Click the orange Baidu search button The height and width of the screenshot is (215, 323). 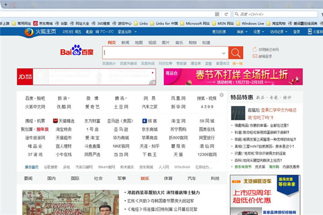[x=235, y=53]
